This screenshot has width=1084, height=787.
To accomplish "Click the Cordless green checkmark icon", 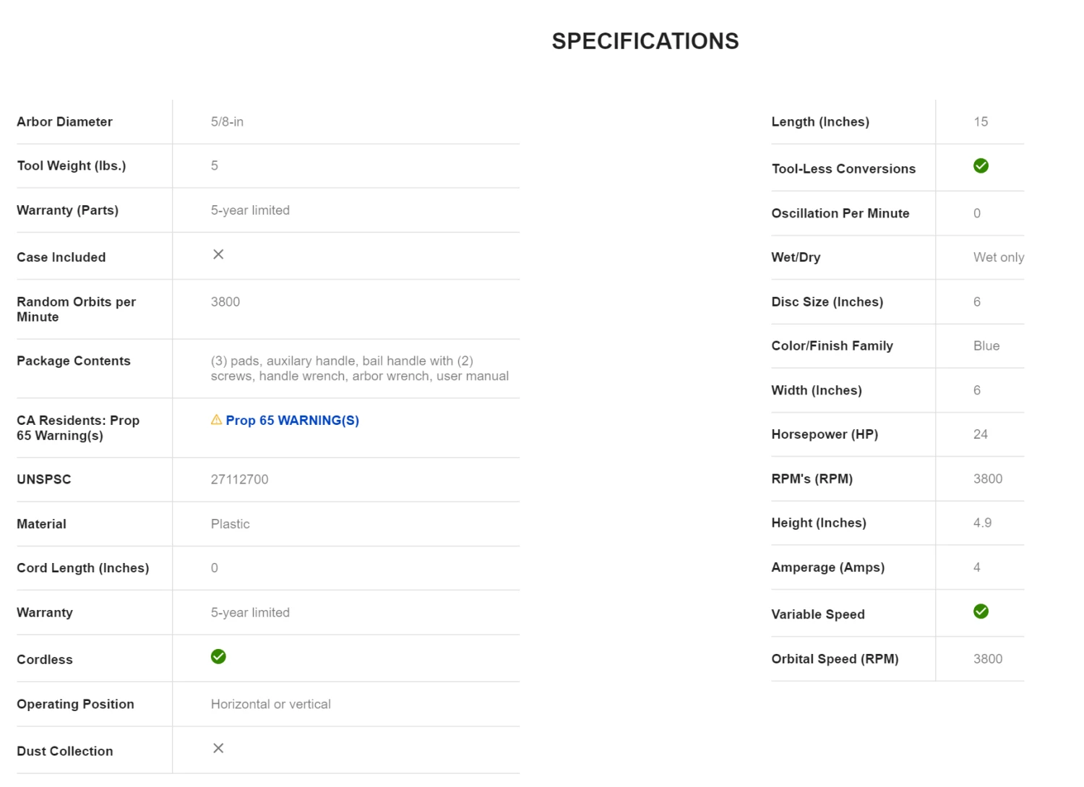I will [218, 656].
